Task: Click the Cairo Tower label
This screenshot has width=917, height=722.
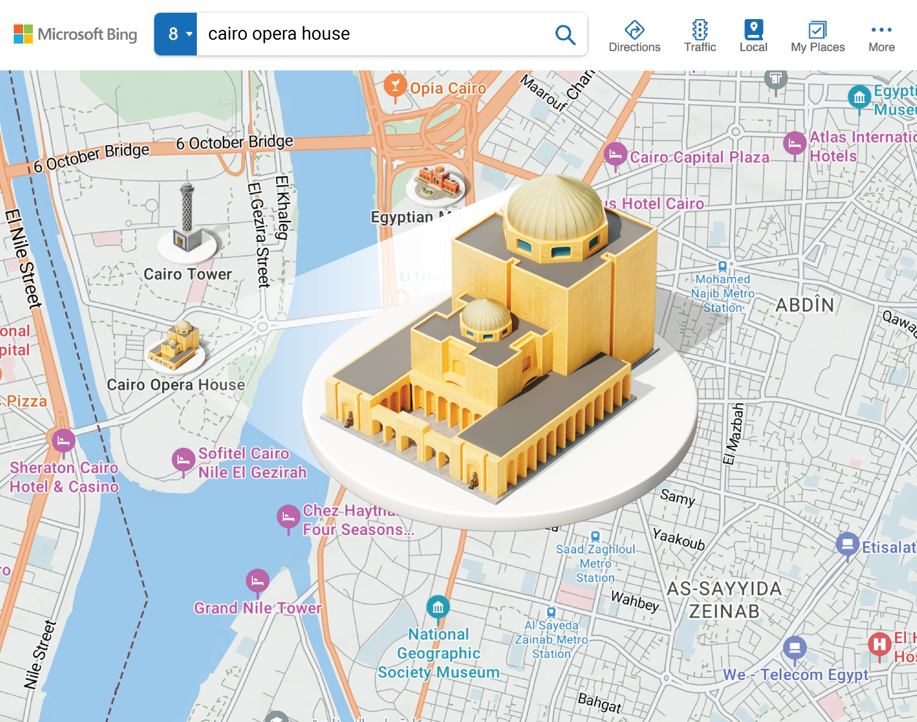Action: (188, 274)
